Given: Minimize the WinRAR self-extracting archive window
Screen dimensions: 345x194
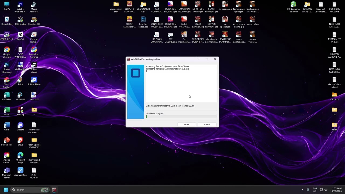Looking at the screenshot, I should [x=199, y=59].
